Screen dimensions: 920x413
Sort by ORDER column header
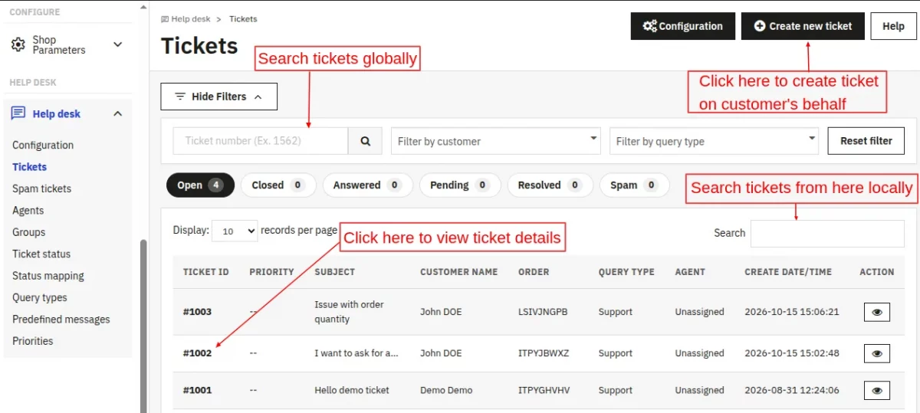(x=534, y=272)
